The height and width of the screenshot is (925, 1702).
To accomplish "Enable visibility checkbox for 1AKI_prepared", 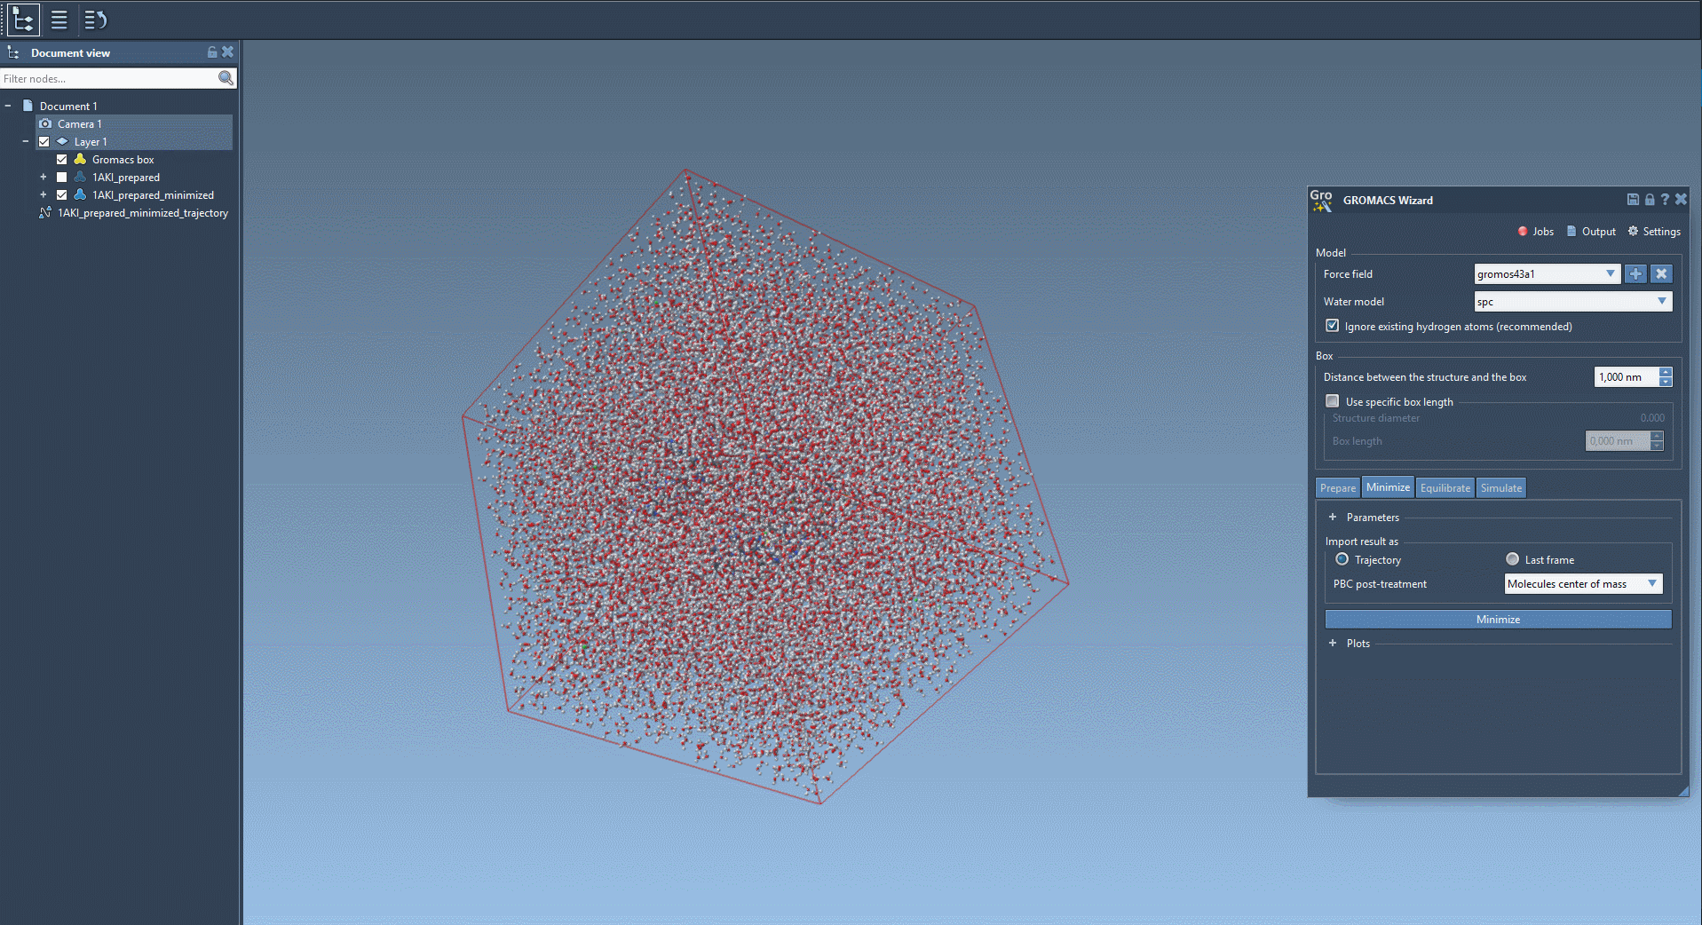I will click(62, 178).
